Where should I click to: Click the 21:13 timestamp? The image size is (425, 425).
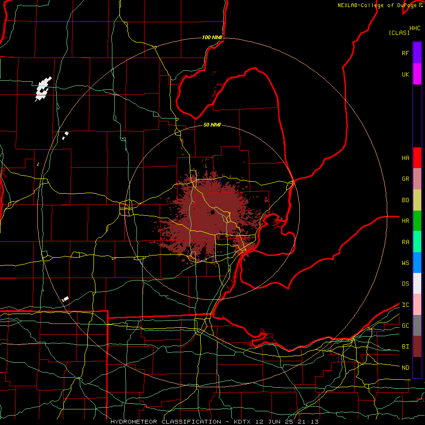point(307,422)
